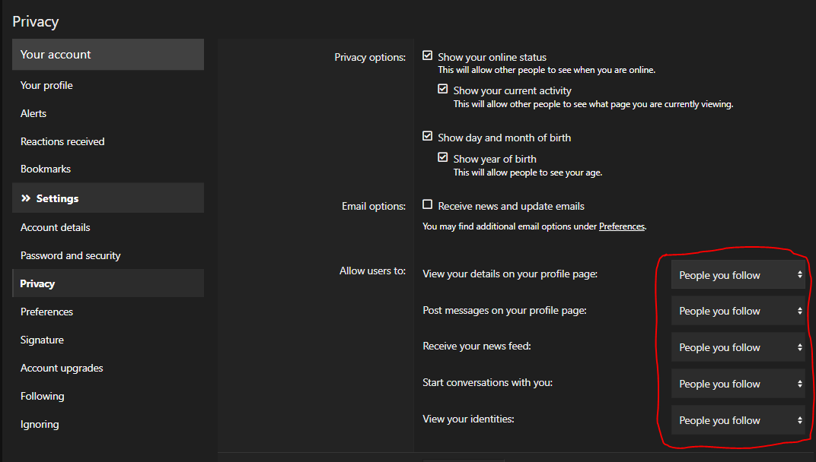Image resolution: width=816 pixels, height=462 pixels.
Task: Open View your details on profile dropdown
Action: 738,275
